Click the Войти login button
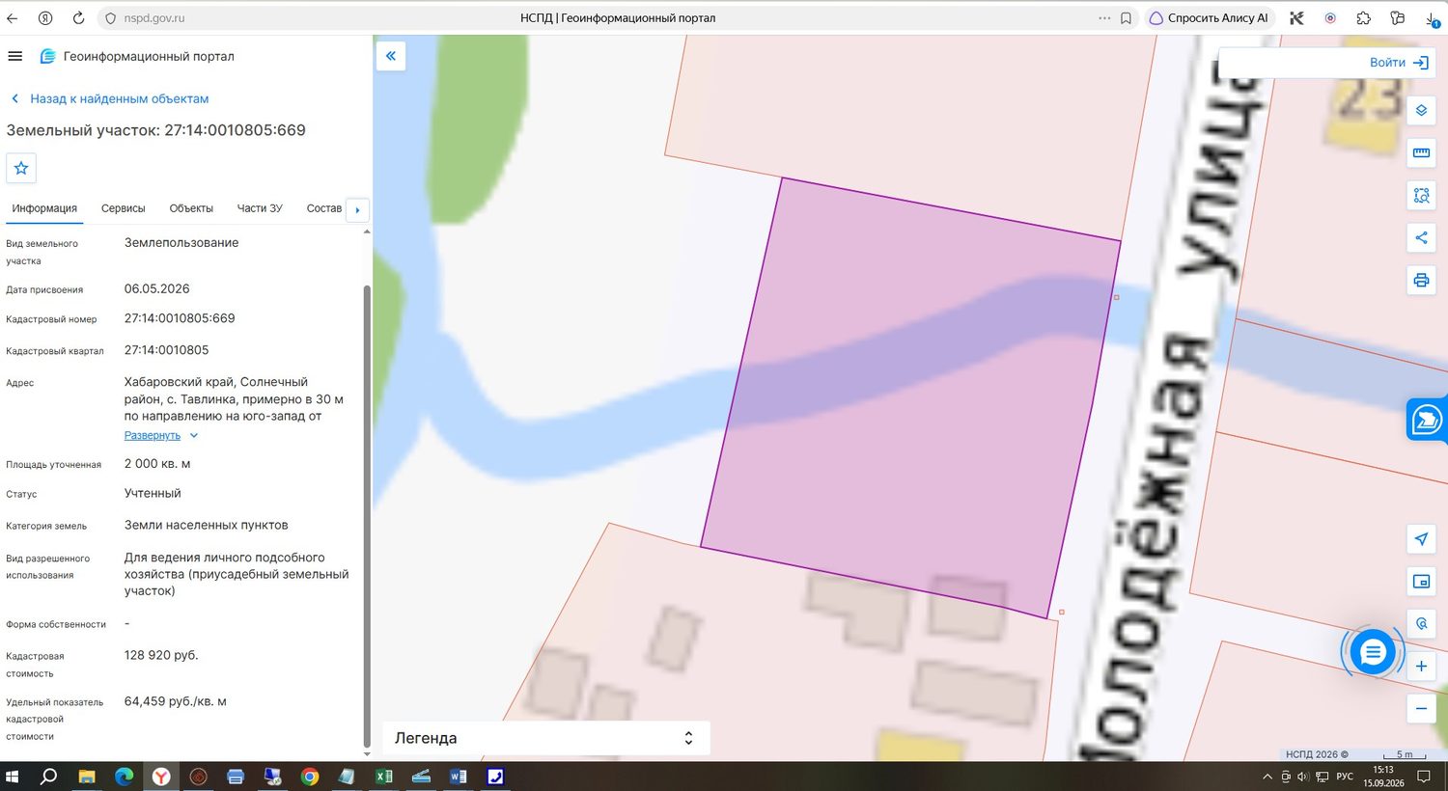Screen dimensions: 1448x791 coord(1399,63)
